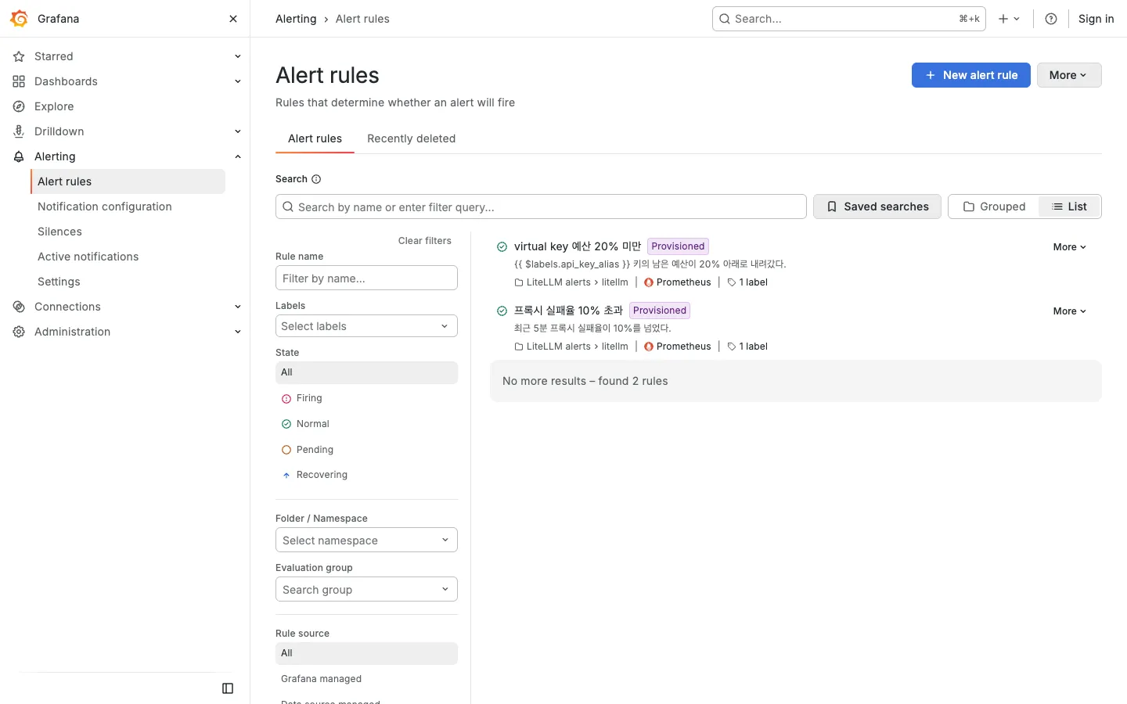Screen dimensions: 1127x704
Task: Click Sign in
Action: [1096, 19]
